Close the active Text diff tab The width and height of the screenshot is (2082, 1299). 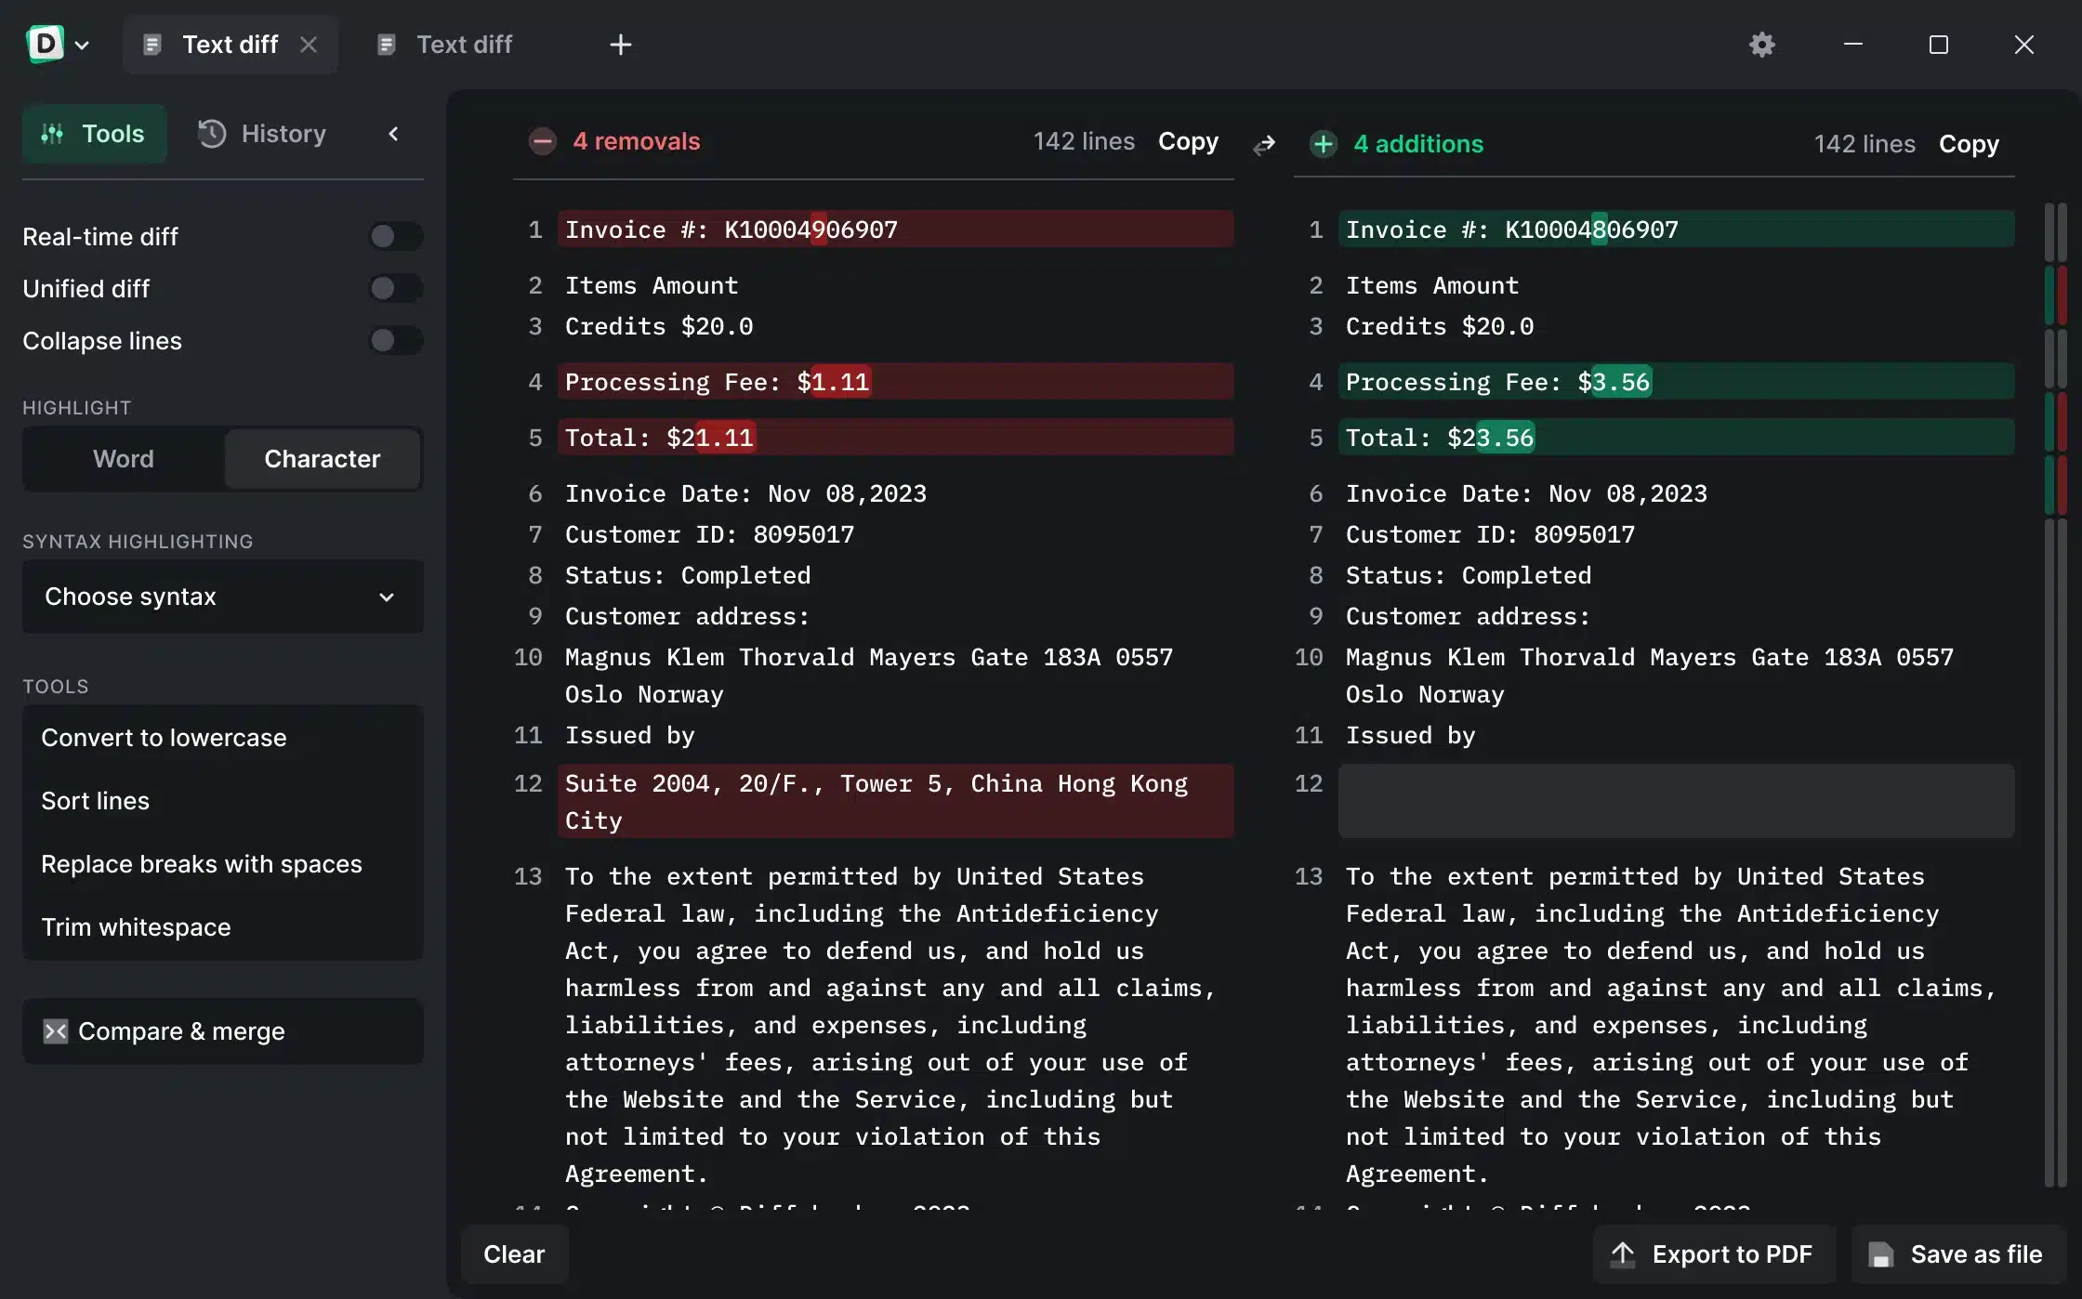309,45
